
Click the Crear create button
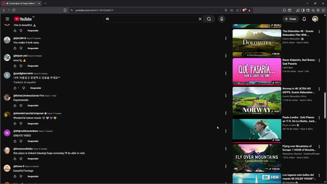(290, 19)
